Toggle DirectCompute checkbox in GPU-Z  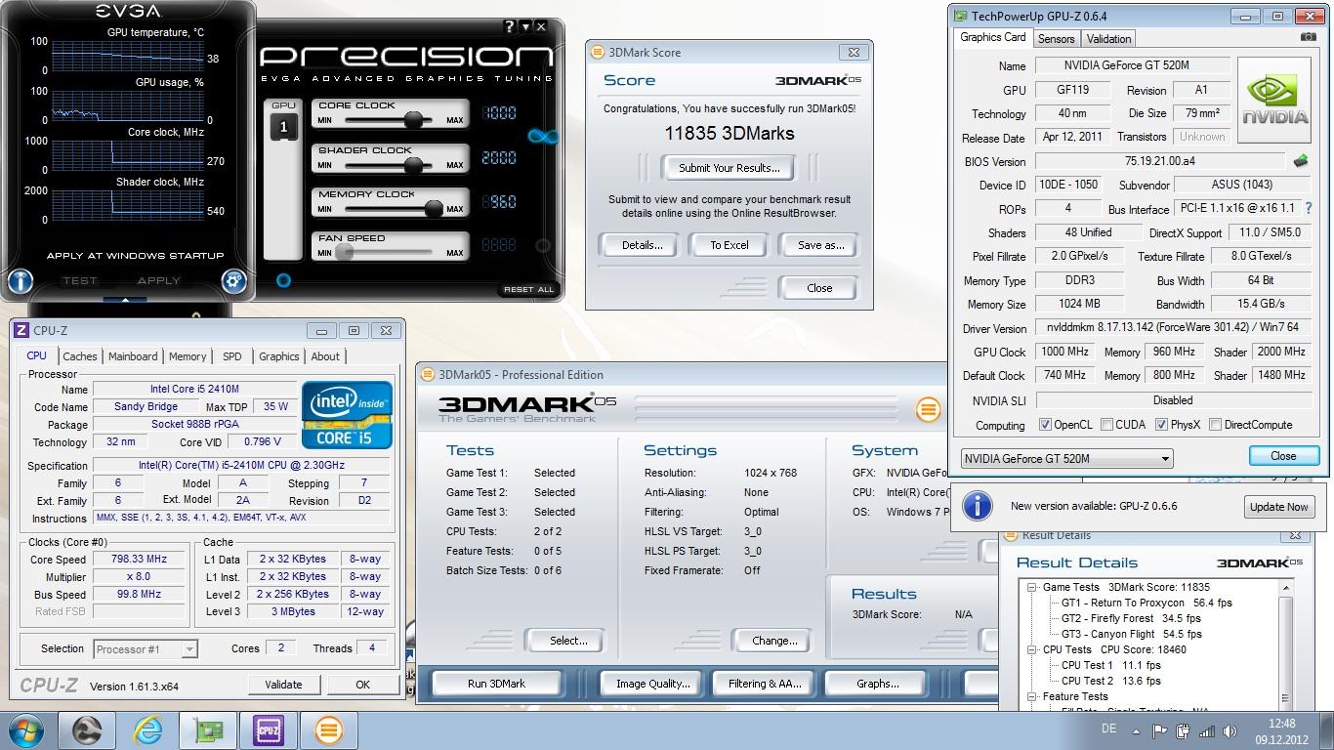point(1215,425)
